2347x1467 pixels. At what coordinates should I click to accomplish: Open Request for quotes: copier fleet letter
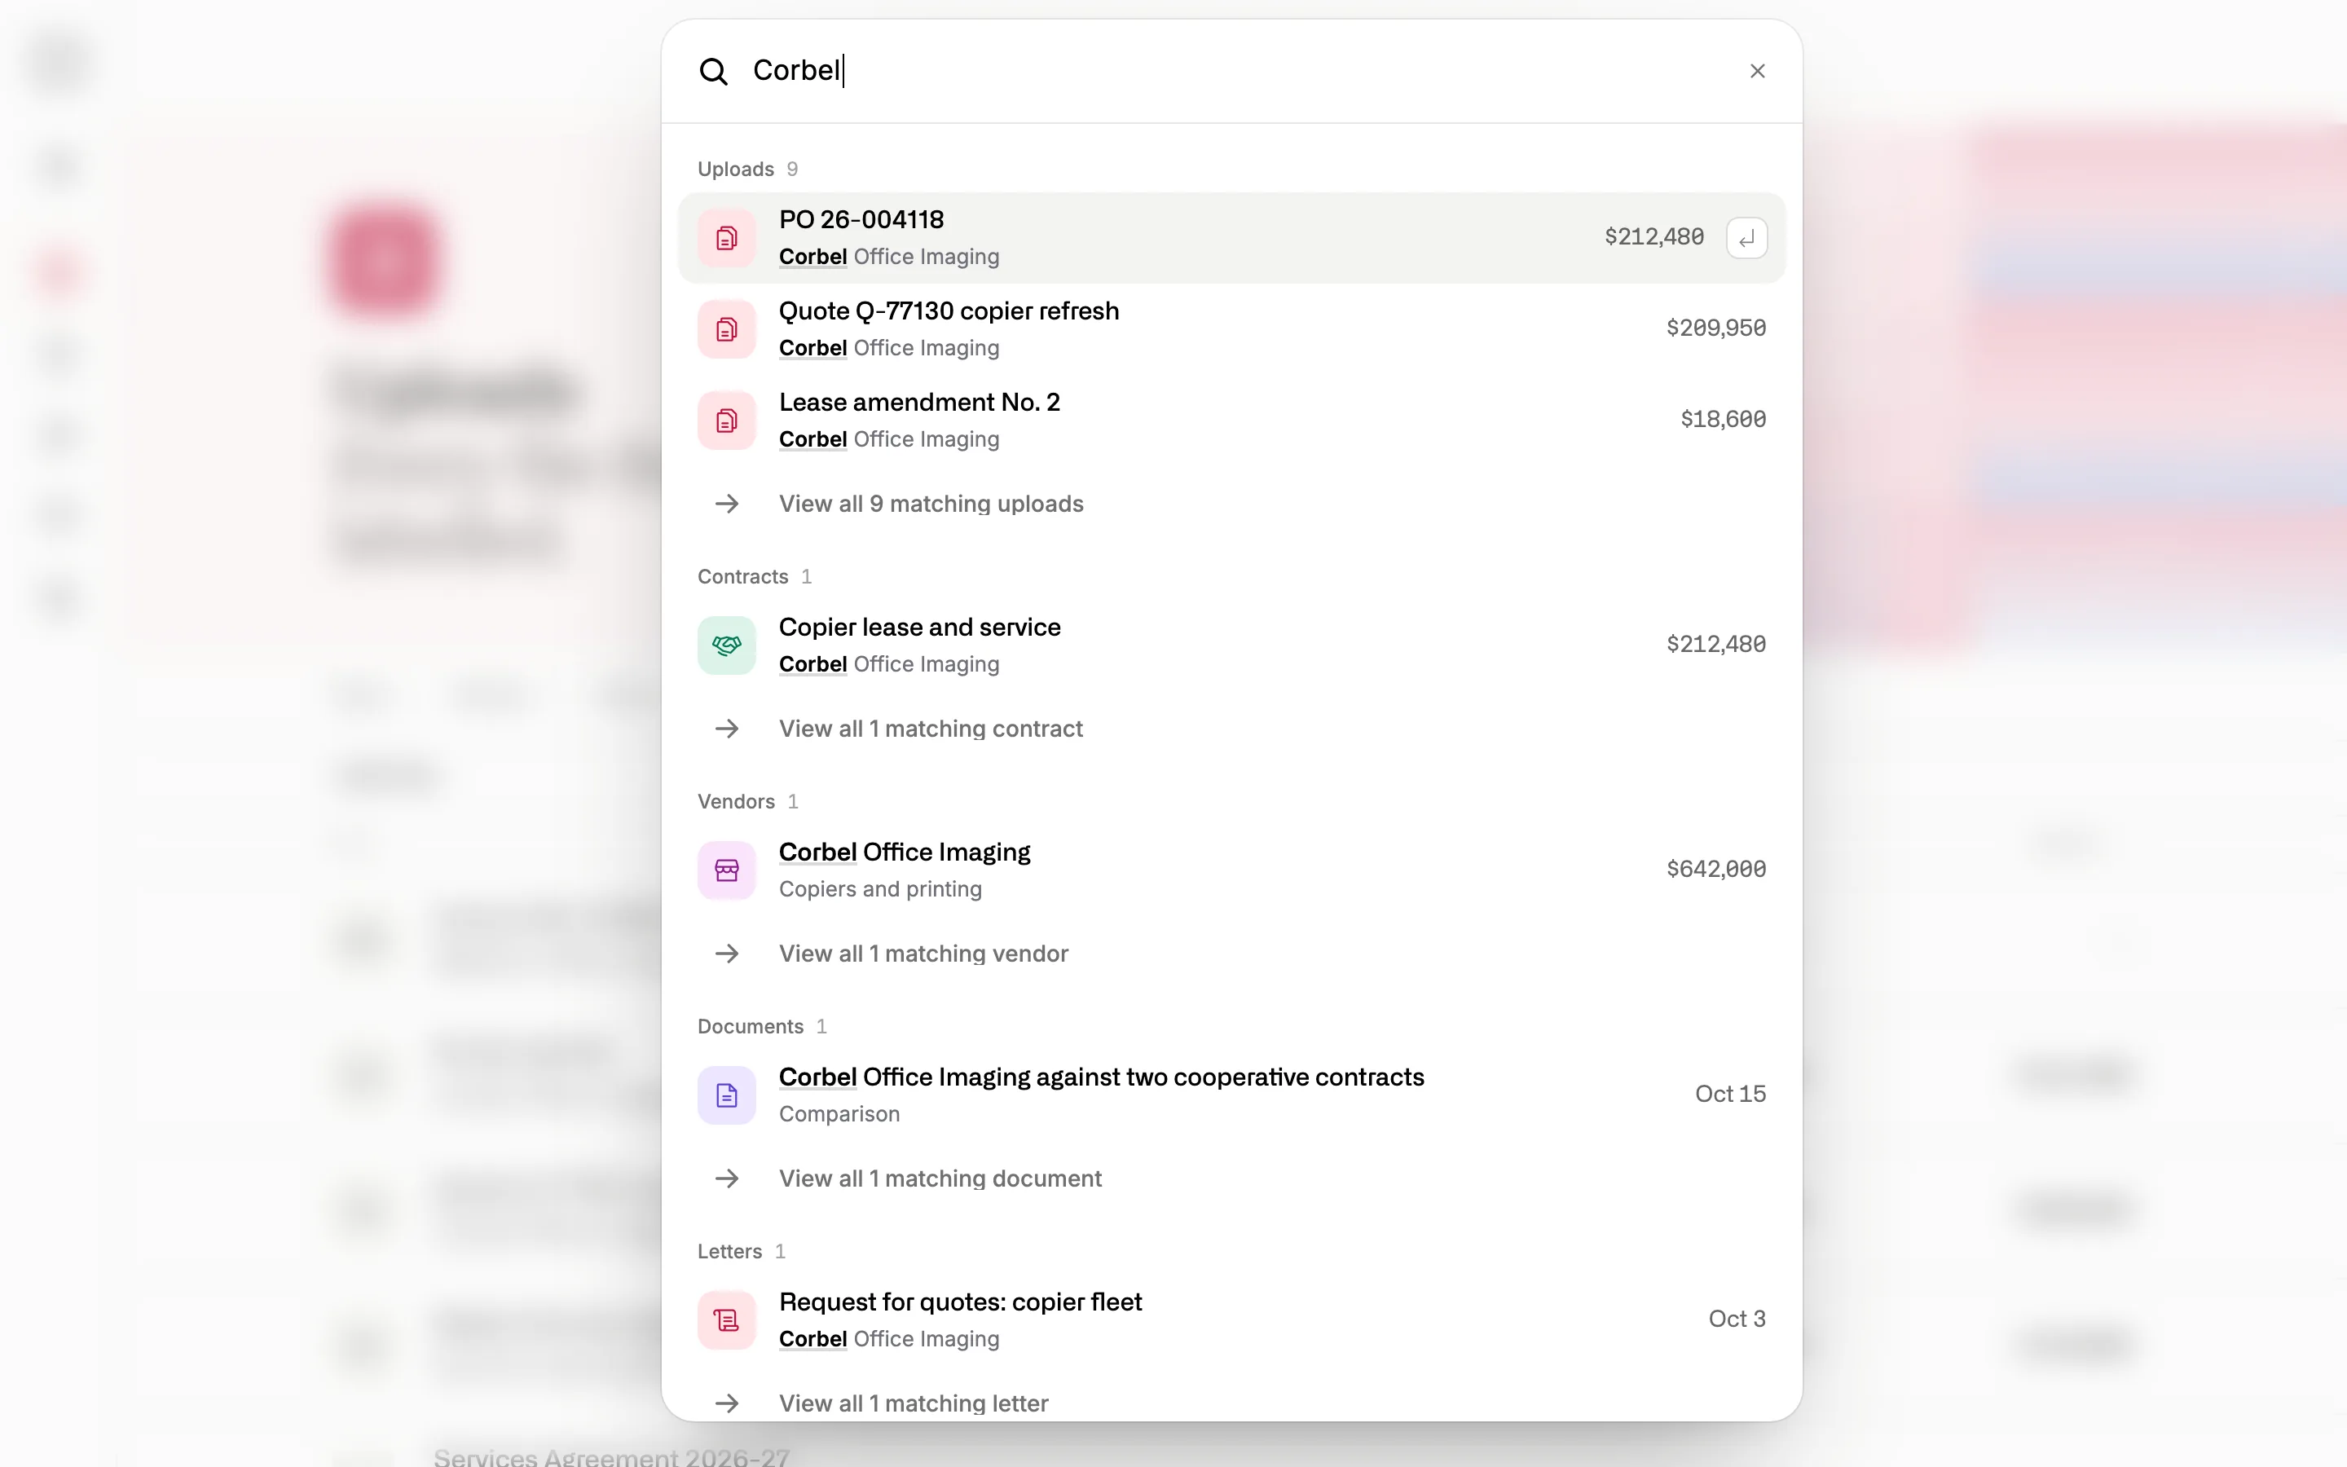1231,1320
